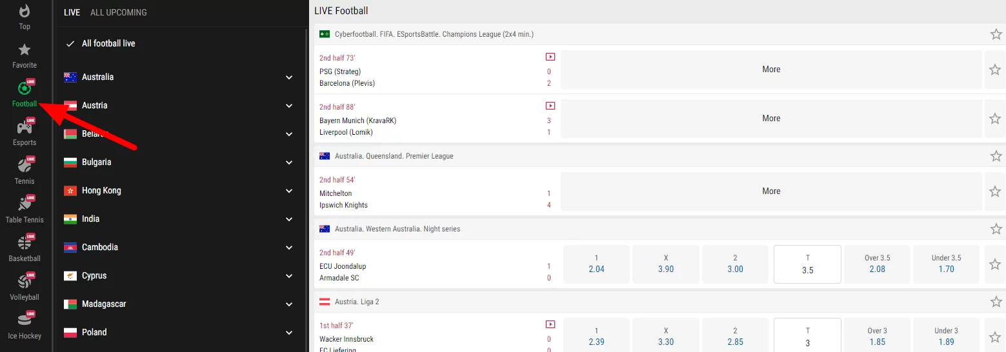Select the Esports gamepad icon
The width and height of the screenshot is (1006, 352).
tap(25, 128)
